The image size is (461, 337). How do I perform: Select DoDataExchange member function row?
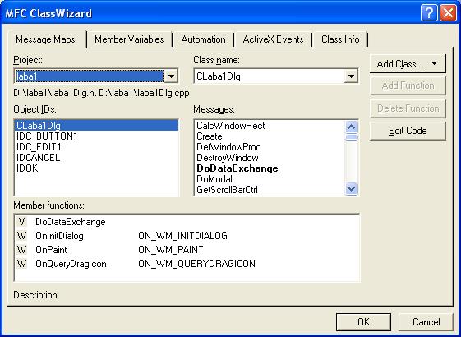[187, 222]
